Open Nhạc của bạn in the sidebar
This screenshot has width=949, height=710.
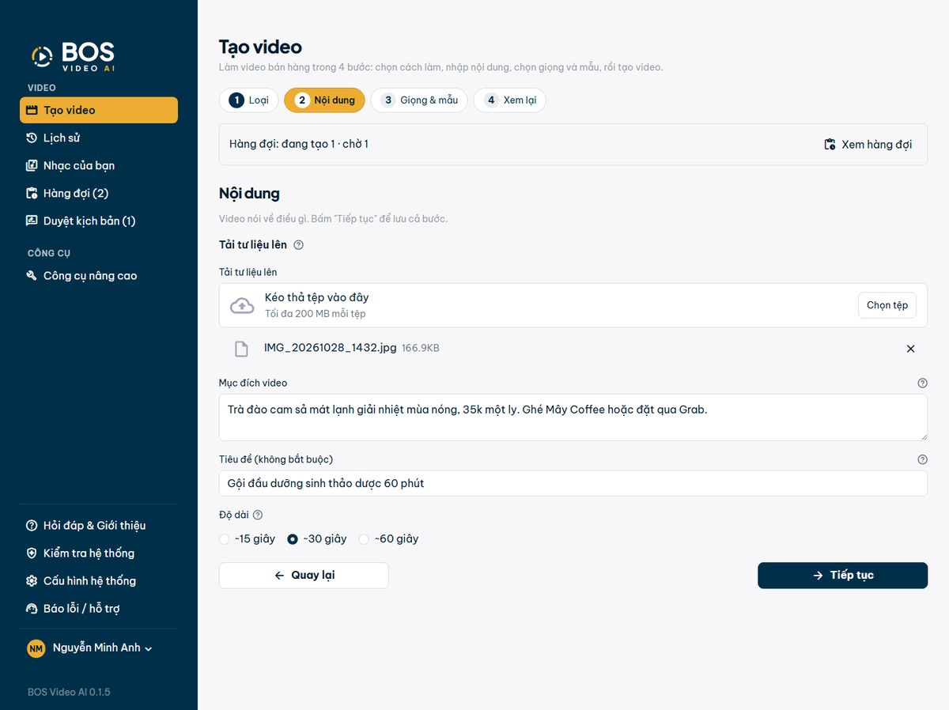coord(99,166)
